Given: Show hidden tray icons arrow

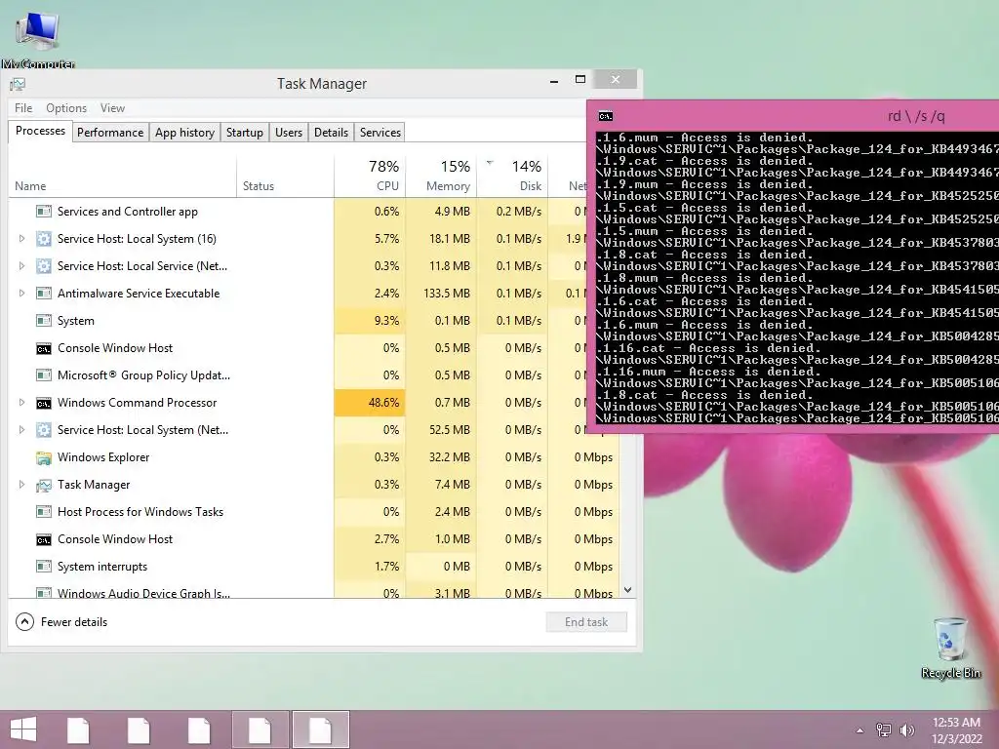Looking at the screenshot, I should coord(859,730).
